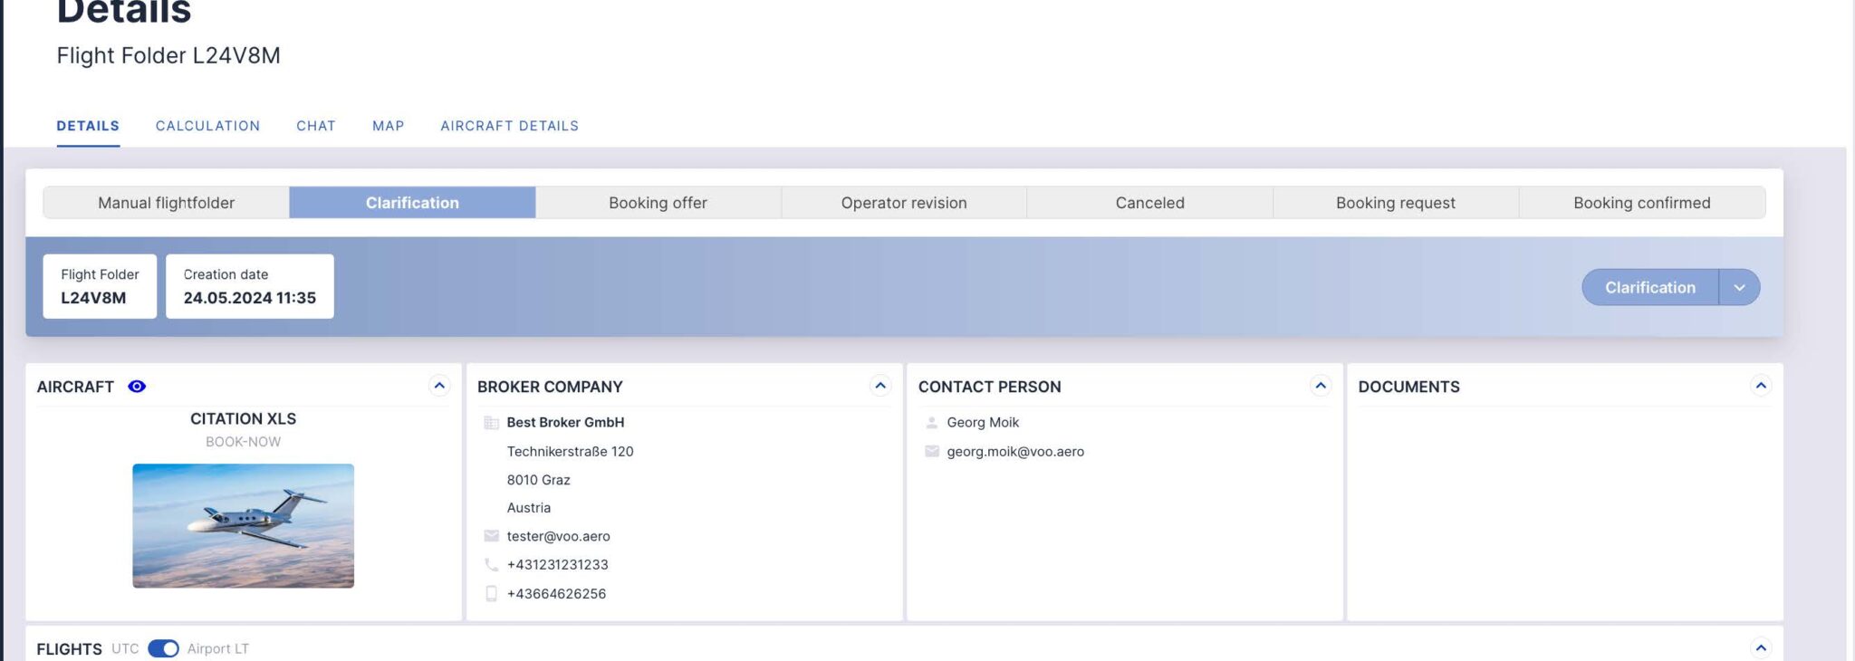1855x661 pixels.
Task: Click the mobile number +43664626256
Action: tap(557, 593)
